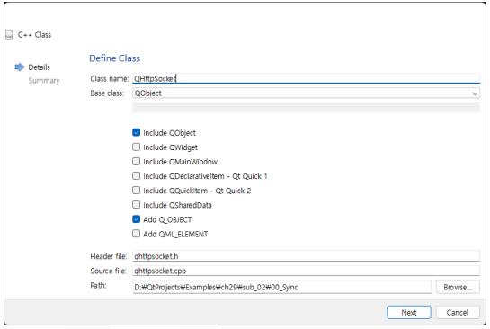Click the Next button

tap(409, 312)
